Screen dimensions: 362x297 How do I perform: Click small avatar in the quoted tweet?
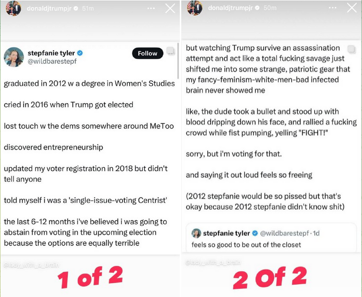pos(196,233)
